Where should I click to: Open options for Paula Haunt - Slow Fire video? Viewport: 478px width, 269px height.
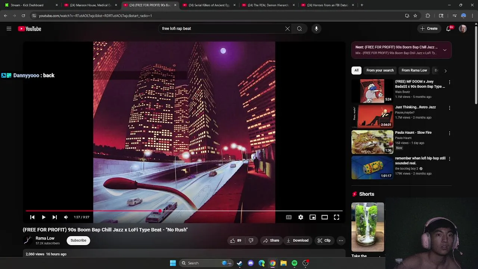pos(450,133)
